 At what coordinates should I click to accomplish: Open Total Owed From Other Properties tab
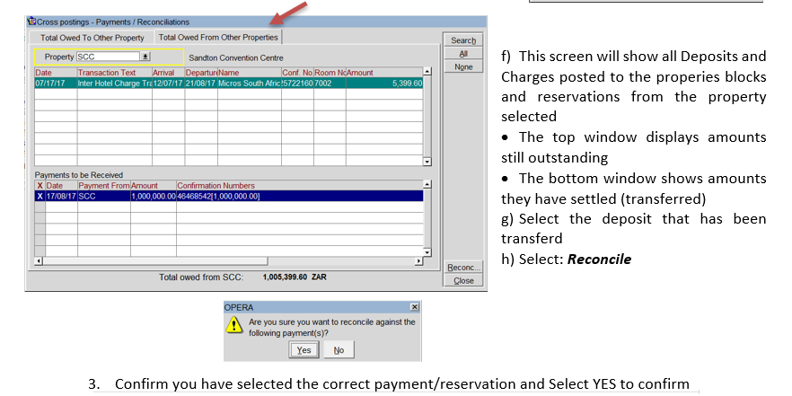tap(218, 38)
